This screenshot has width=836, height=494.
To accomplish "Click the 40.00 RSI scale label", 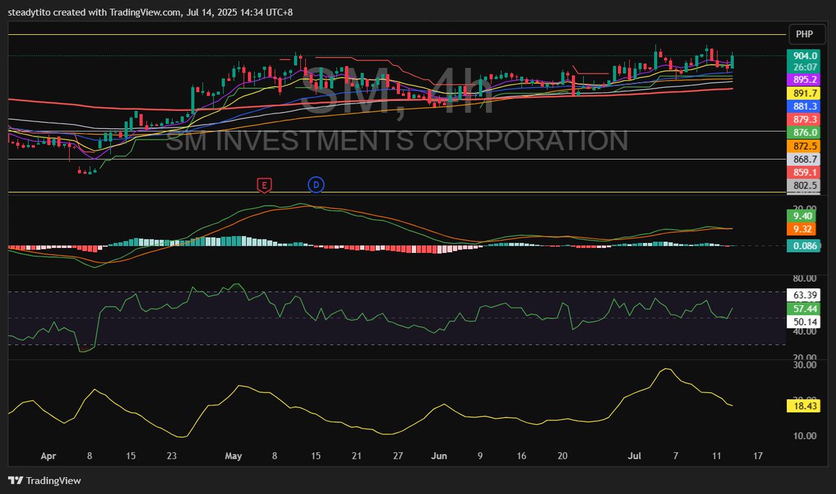I will click(804, 332).
